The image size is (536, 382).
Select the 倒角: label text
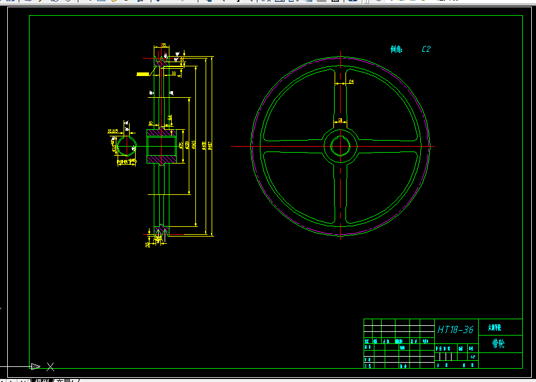(x=397, y=49)
